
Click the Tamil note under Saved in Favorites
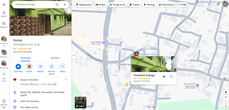point(39,84)
